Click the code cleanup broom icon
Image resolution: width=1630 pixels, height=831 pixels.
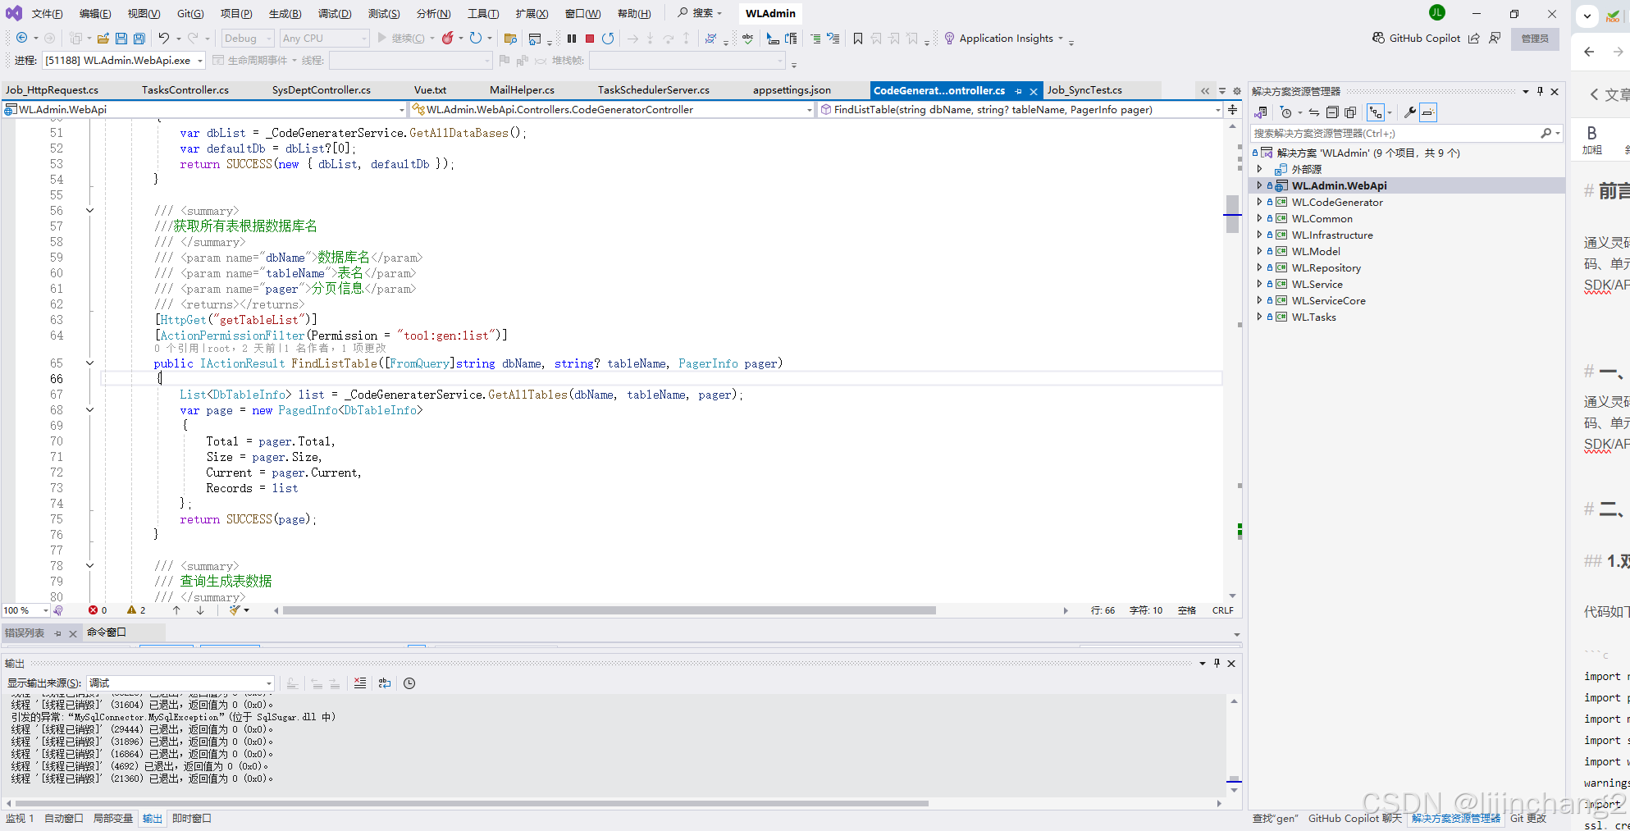(235, 610)
